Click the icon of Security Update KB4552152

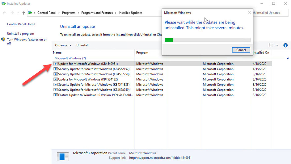tap(56, 69)
